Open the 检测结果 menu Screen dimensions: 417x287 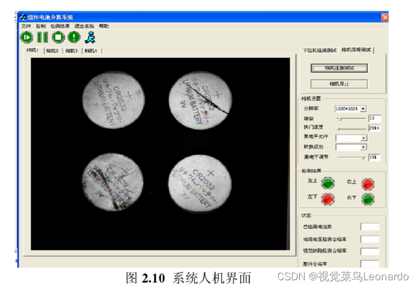pyautogui.click(x=60, y=26)
